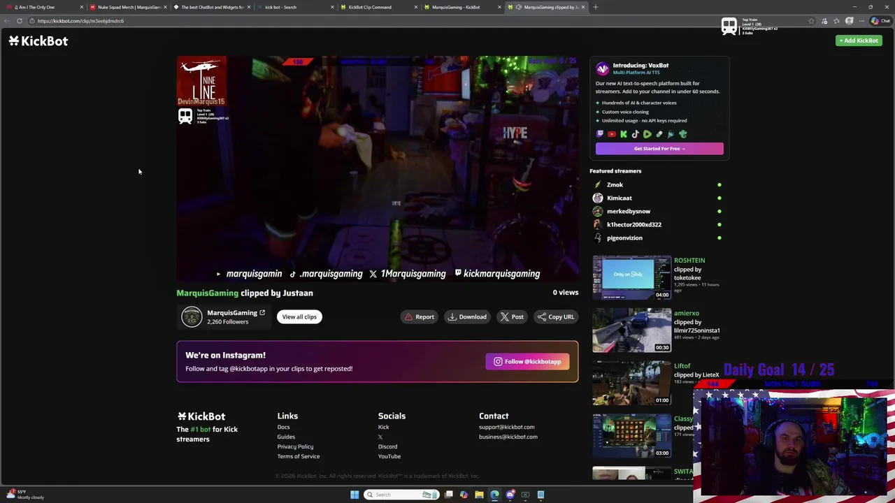Switch to MarquisGaming - KickBot tab

pyautogui.click(x=462, y=7)
